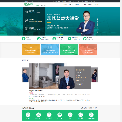Click the sixth circular icon in green bar

click(81, 115)
